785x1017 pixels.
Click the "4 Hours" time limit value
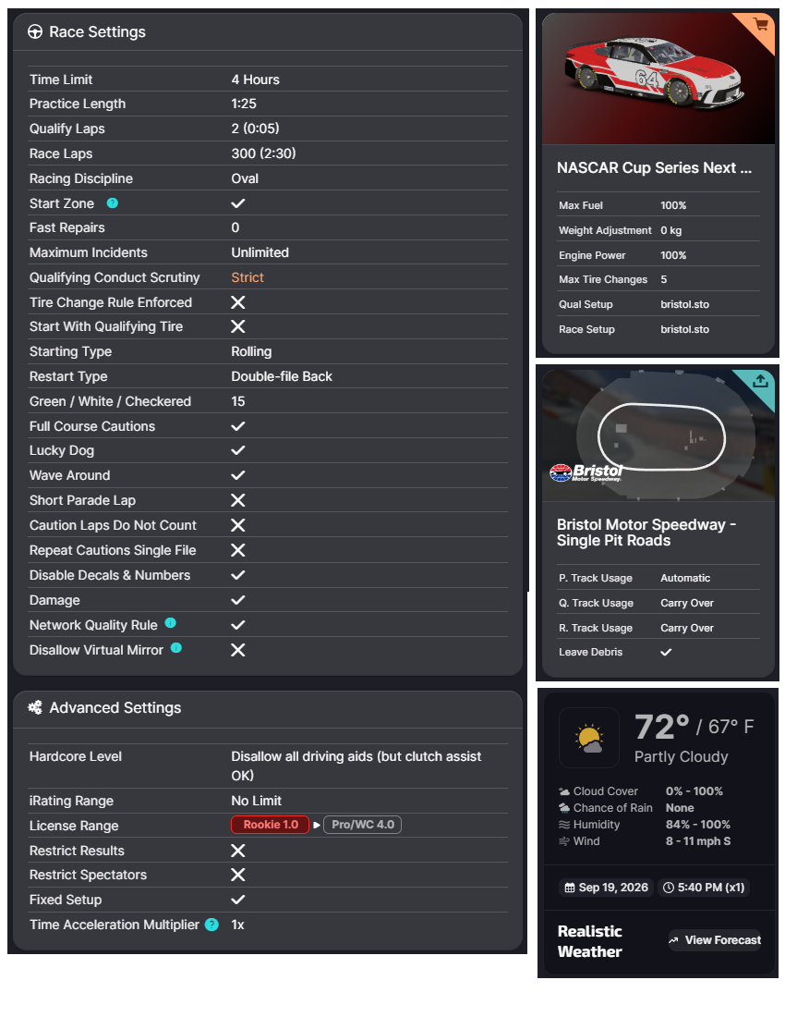pos(255,80)
